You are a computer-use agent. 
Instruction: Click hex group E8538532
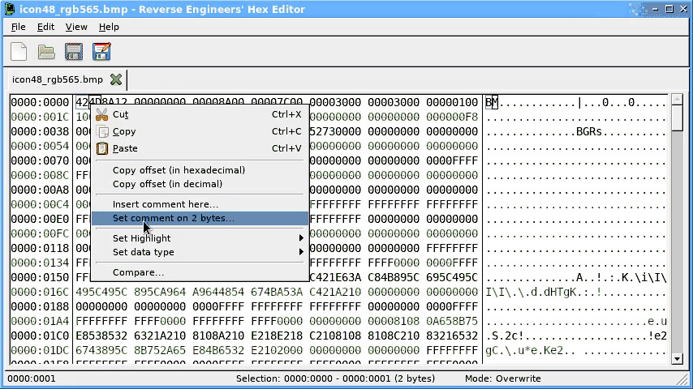pos(101,336)
